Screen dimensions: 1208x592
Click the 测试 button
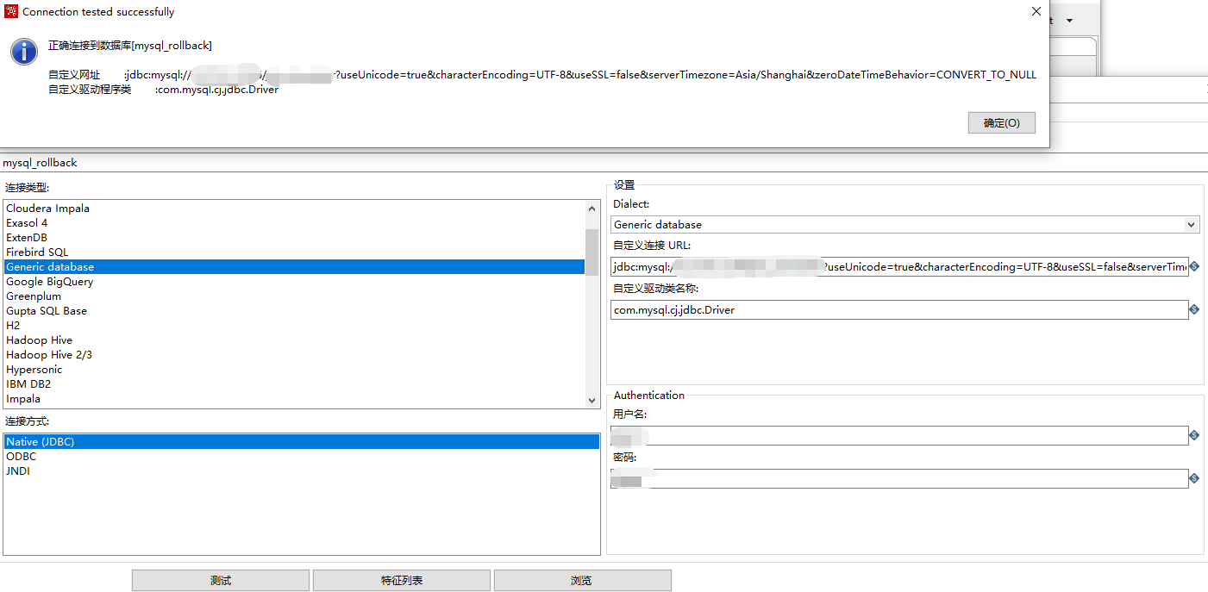pyautogui.click(x=220, y=579)
